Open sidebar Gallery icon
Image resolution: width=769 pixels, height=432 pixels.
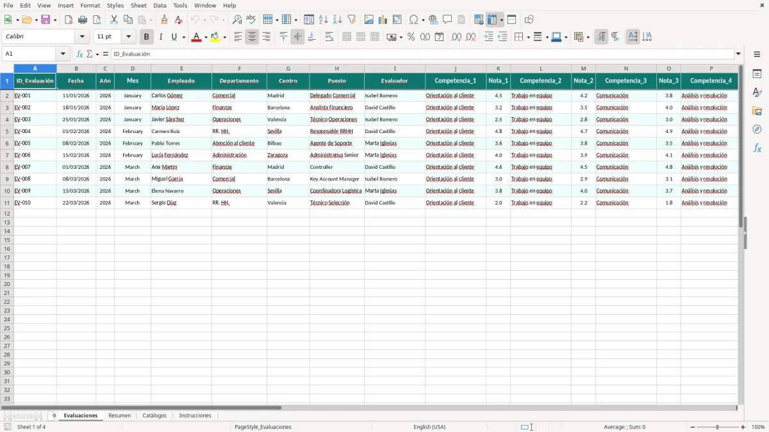click(x=757, y=111)
